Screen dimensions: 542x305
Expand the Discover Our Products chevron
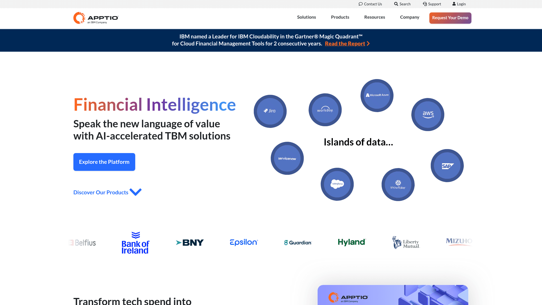(x=135, y=192)
